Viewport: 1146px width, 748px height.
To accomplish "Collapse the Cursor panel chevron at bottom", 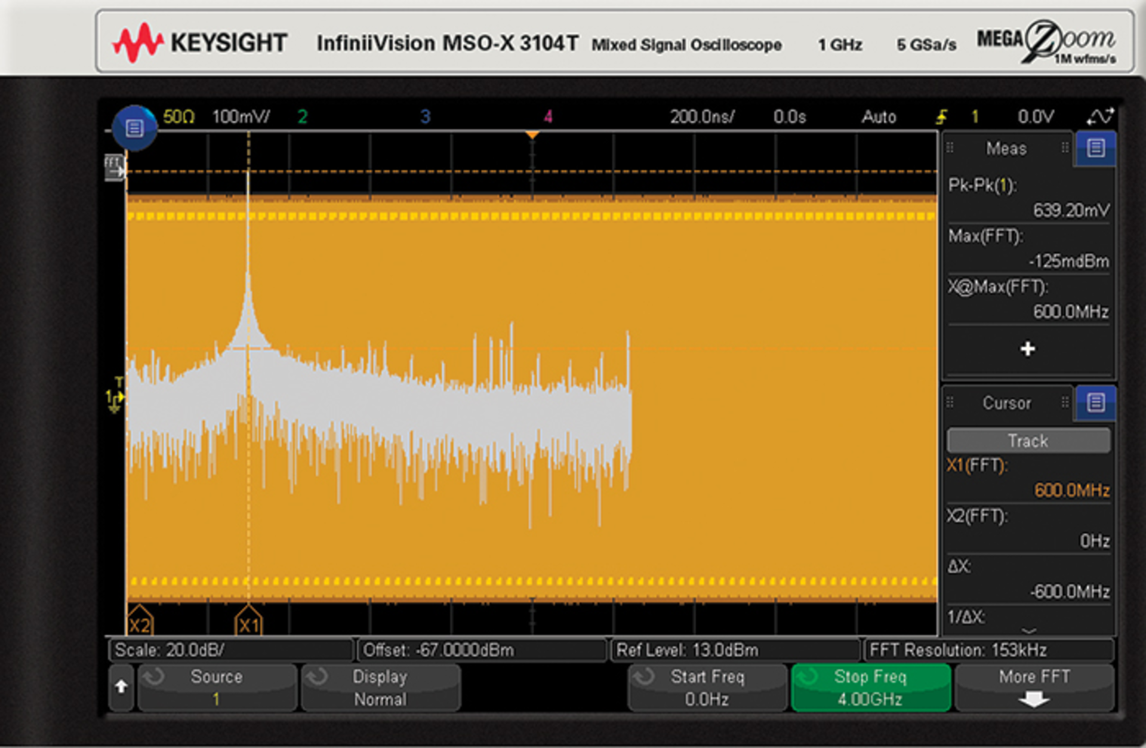I will (1027, 632).
